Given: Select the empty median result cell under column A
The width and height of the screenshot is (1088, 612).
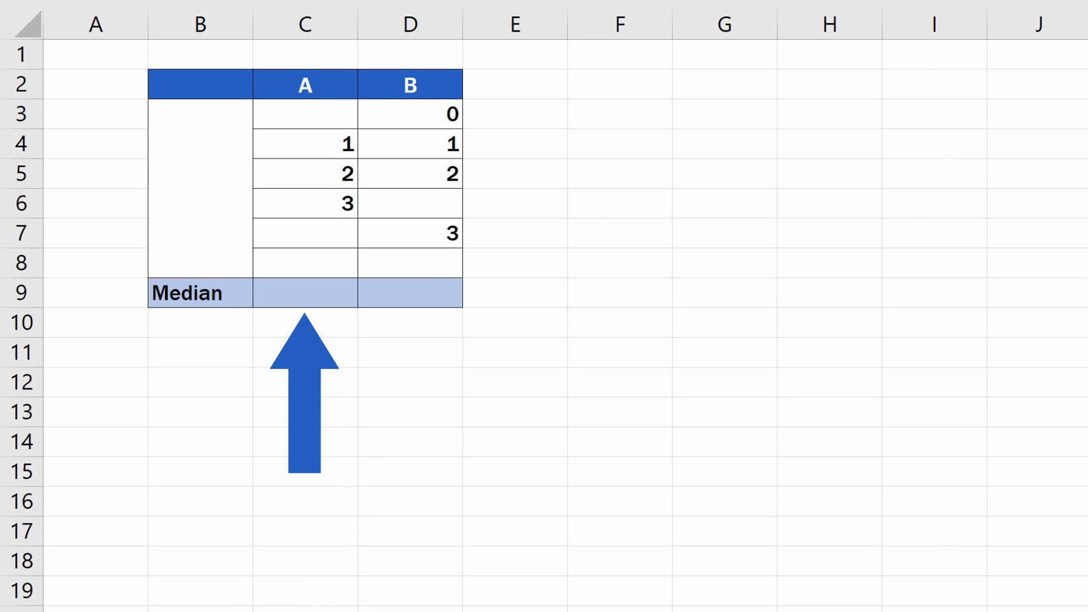Looking at the screenshot, I should 305,293.
